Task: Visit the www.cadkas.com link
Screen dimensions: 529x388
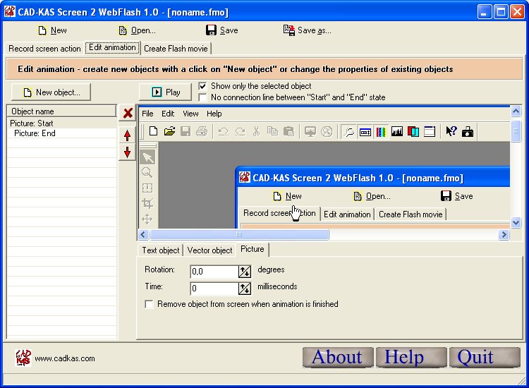Action: click(x=65, y=358)
